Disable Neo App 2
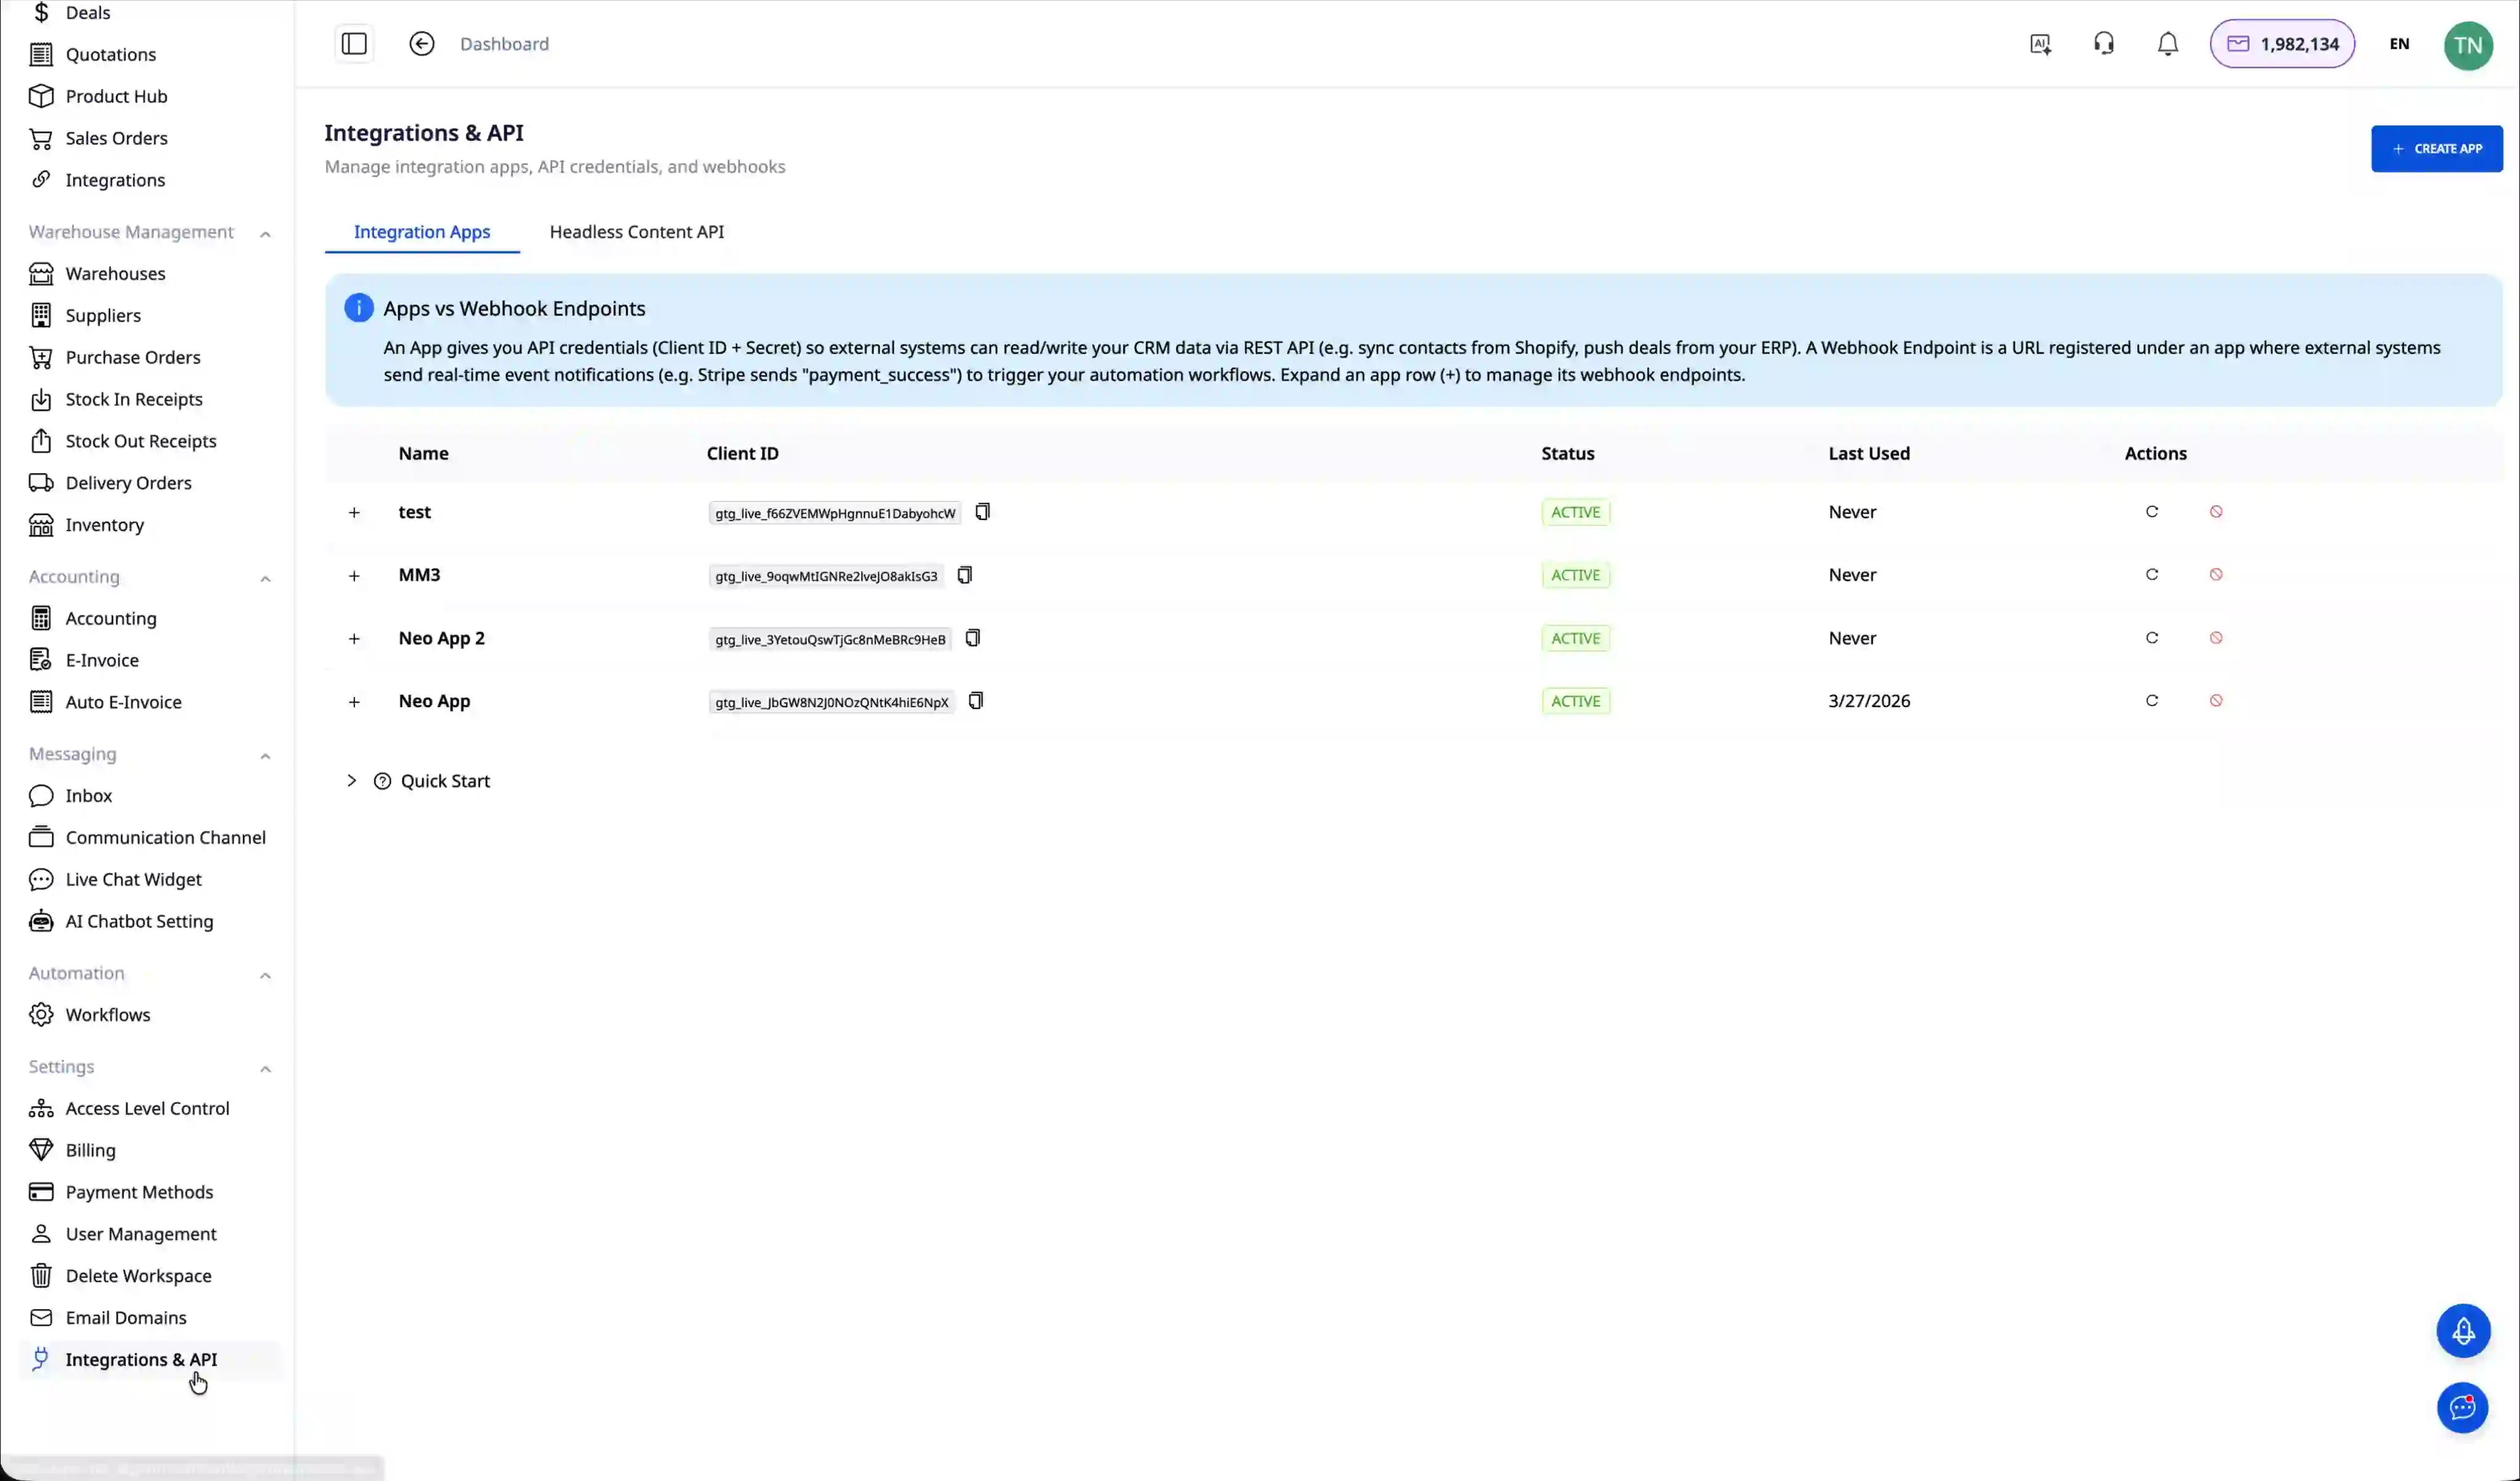The image size is (2520, 1481). [x=2216, y=638]
